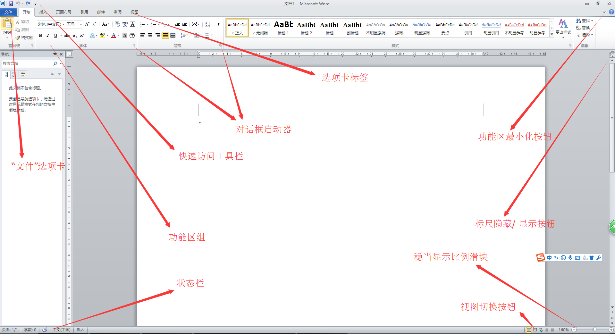
Task: Switch to full screen reading view
Action: [x=535, y=330]
